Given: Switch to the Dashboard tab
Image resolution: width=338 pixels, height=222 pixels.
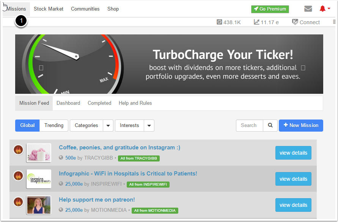Looking at the screenshot, I should (68, 103).
